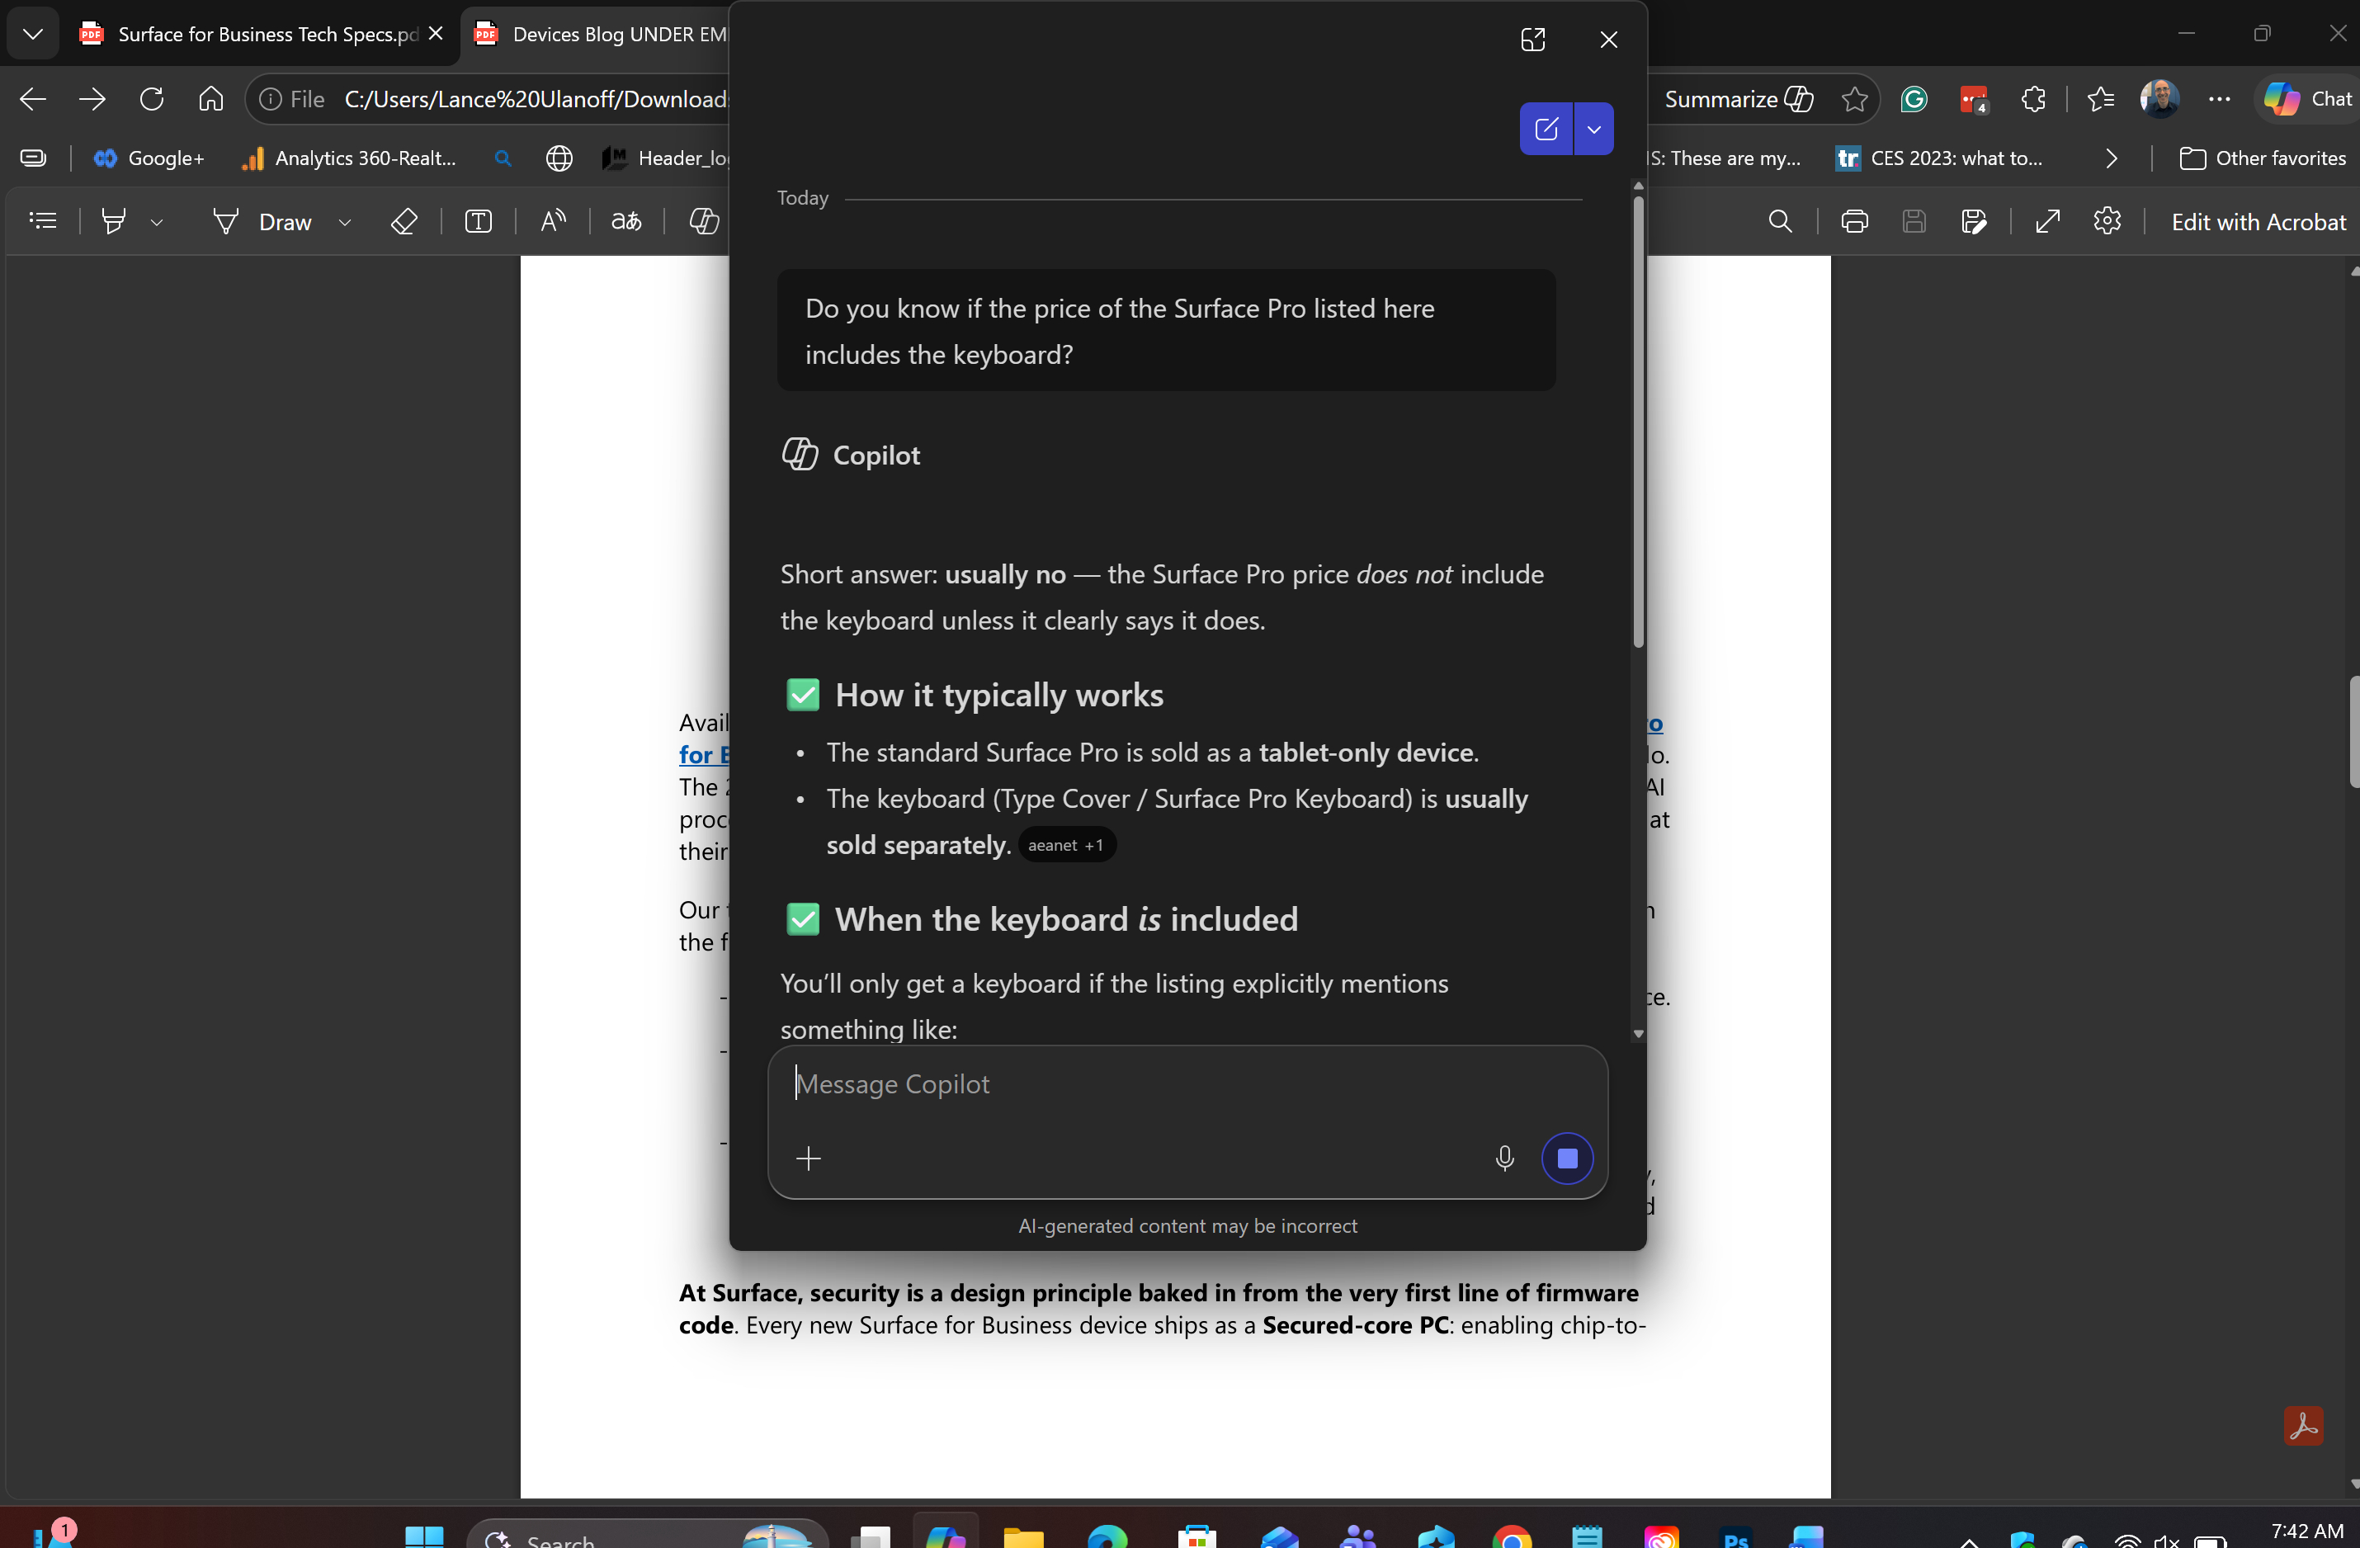Open new chat options dropdown arrow

[x=1593, y=129]
